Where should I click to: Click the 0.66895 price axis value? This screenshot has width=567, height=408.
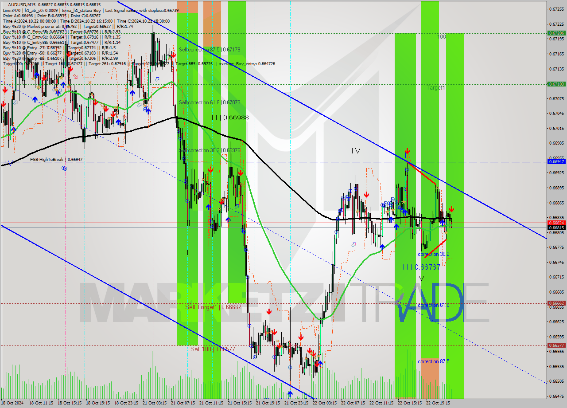(x=556, y=188)
